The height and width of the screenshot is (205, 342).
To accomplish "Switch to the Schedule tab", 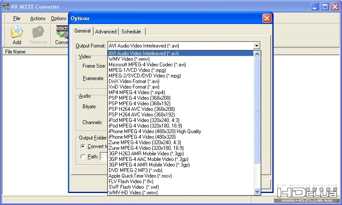I will pos(131,31).
